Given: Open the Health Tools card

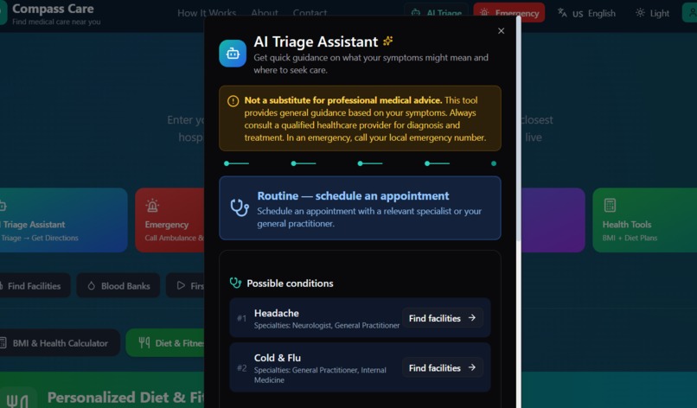Looking at the screenshot, I should [644, 220].
